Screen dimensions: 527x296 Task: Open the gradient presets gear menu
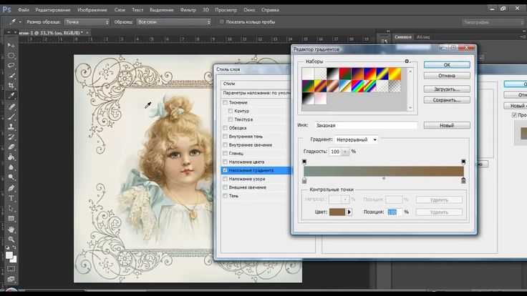(x=407, y=61)
